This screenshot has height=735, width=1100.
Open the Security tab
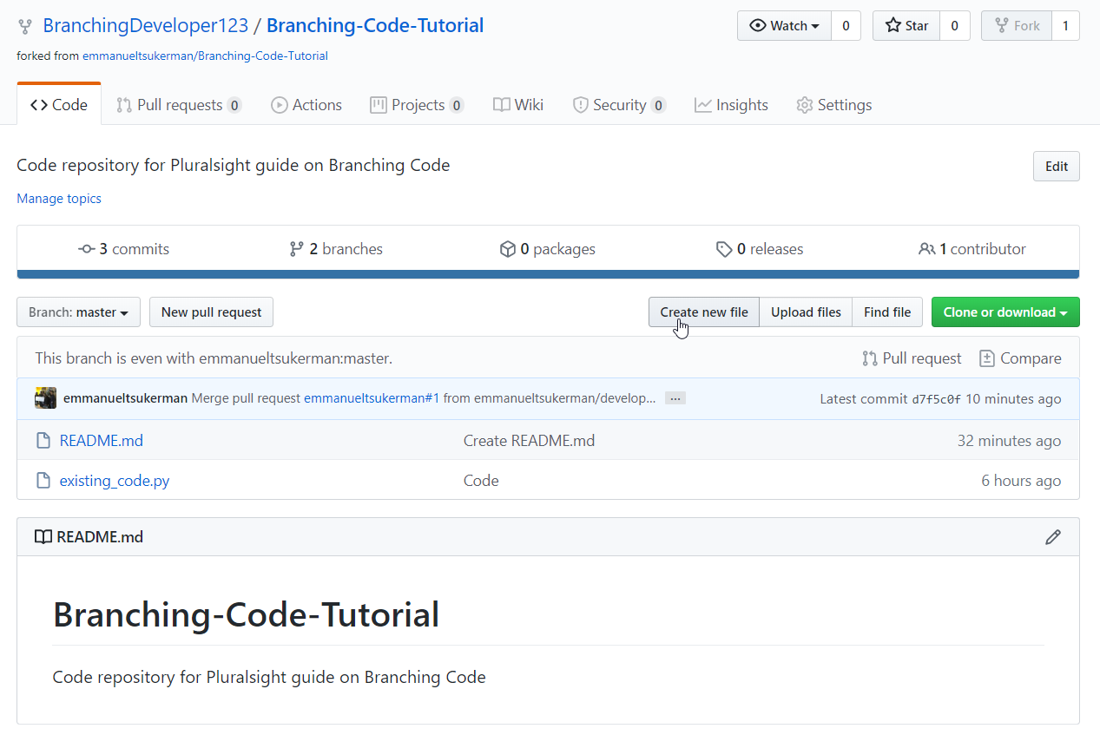pos(619,105)
